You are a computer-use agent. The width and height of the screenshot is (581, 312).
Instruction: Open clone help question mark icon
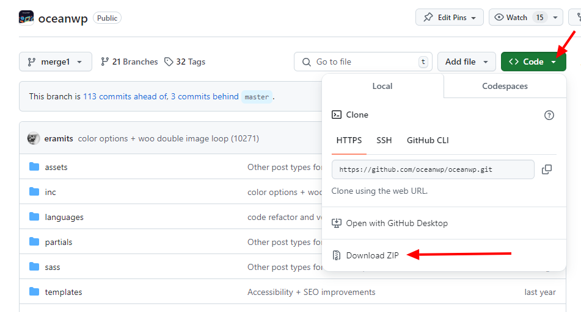point(549,115)
